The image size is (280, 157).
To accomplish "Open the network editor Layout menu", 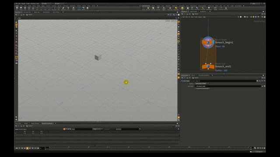I will 200,17.
